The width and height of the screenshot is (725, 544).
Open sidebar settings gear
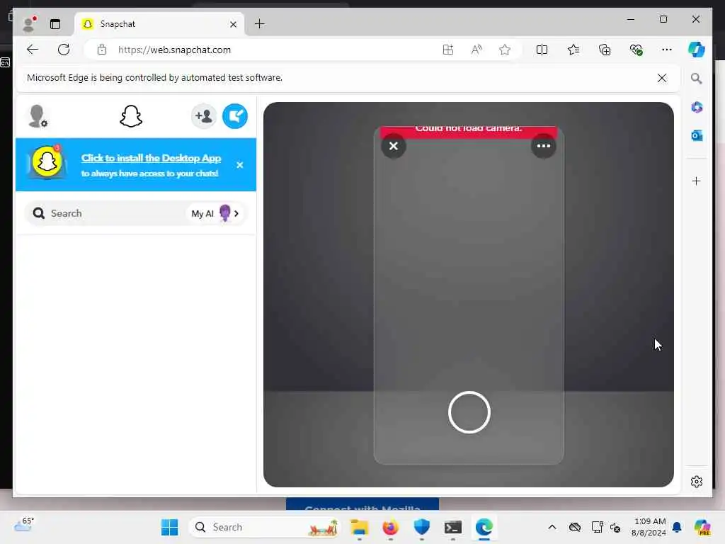[697, 482]
